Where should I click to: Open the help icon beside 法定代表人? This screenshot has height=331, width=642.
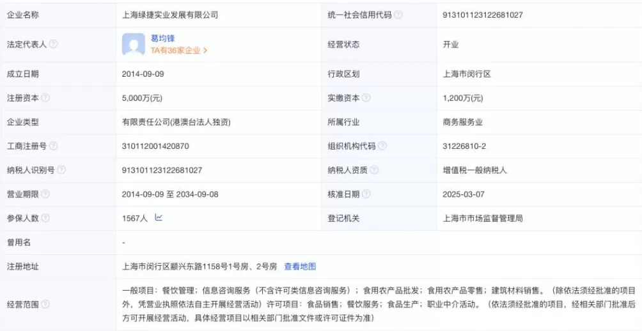53,45
